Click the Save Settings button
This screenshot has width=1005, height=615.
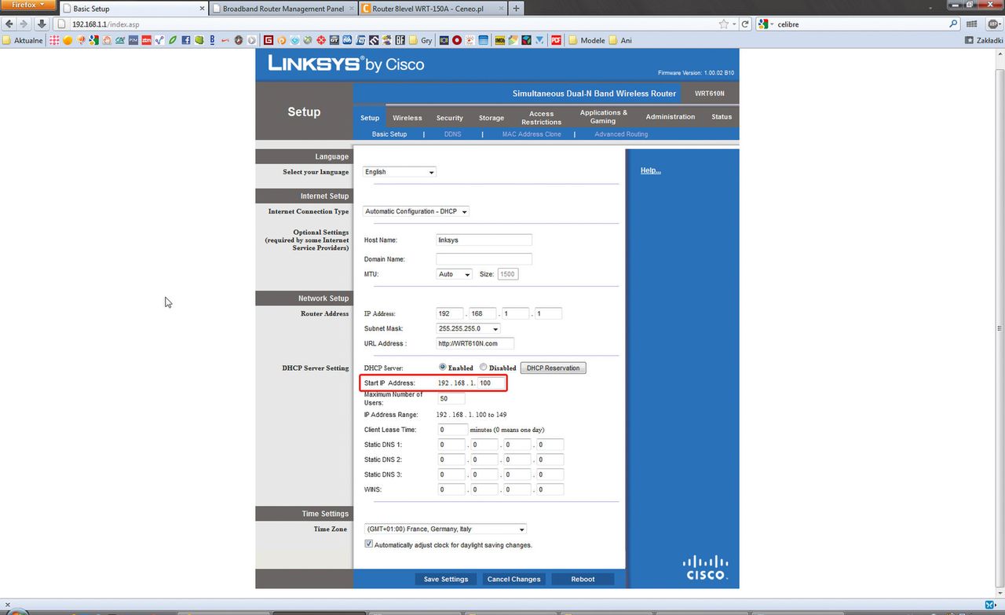point(445,579)
